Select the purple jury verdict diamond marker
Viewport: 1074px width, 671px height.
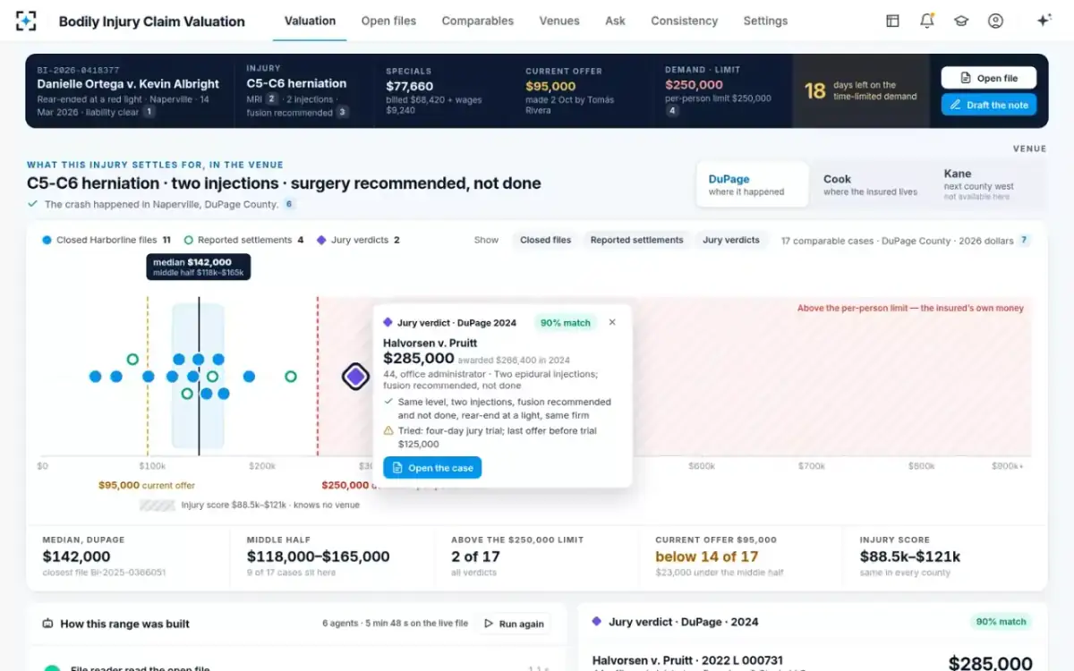click(x=356, y=377)
